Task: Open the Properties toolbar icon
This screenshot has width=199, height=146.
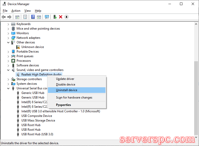Action: click(x=25, y=17)
